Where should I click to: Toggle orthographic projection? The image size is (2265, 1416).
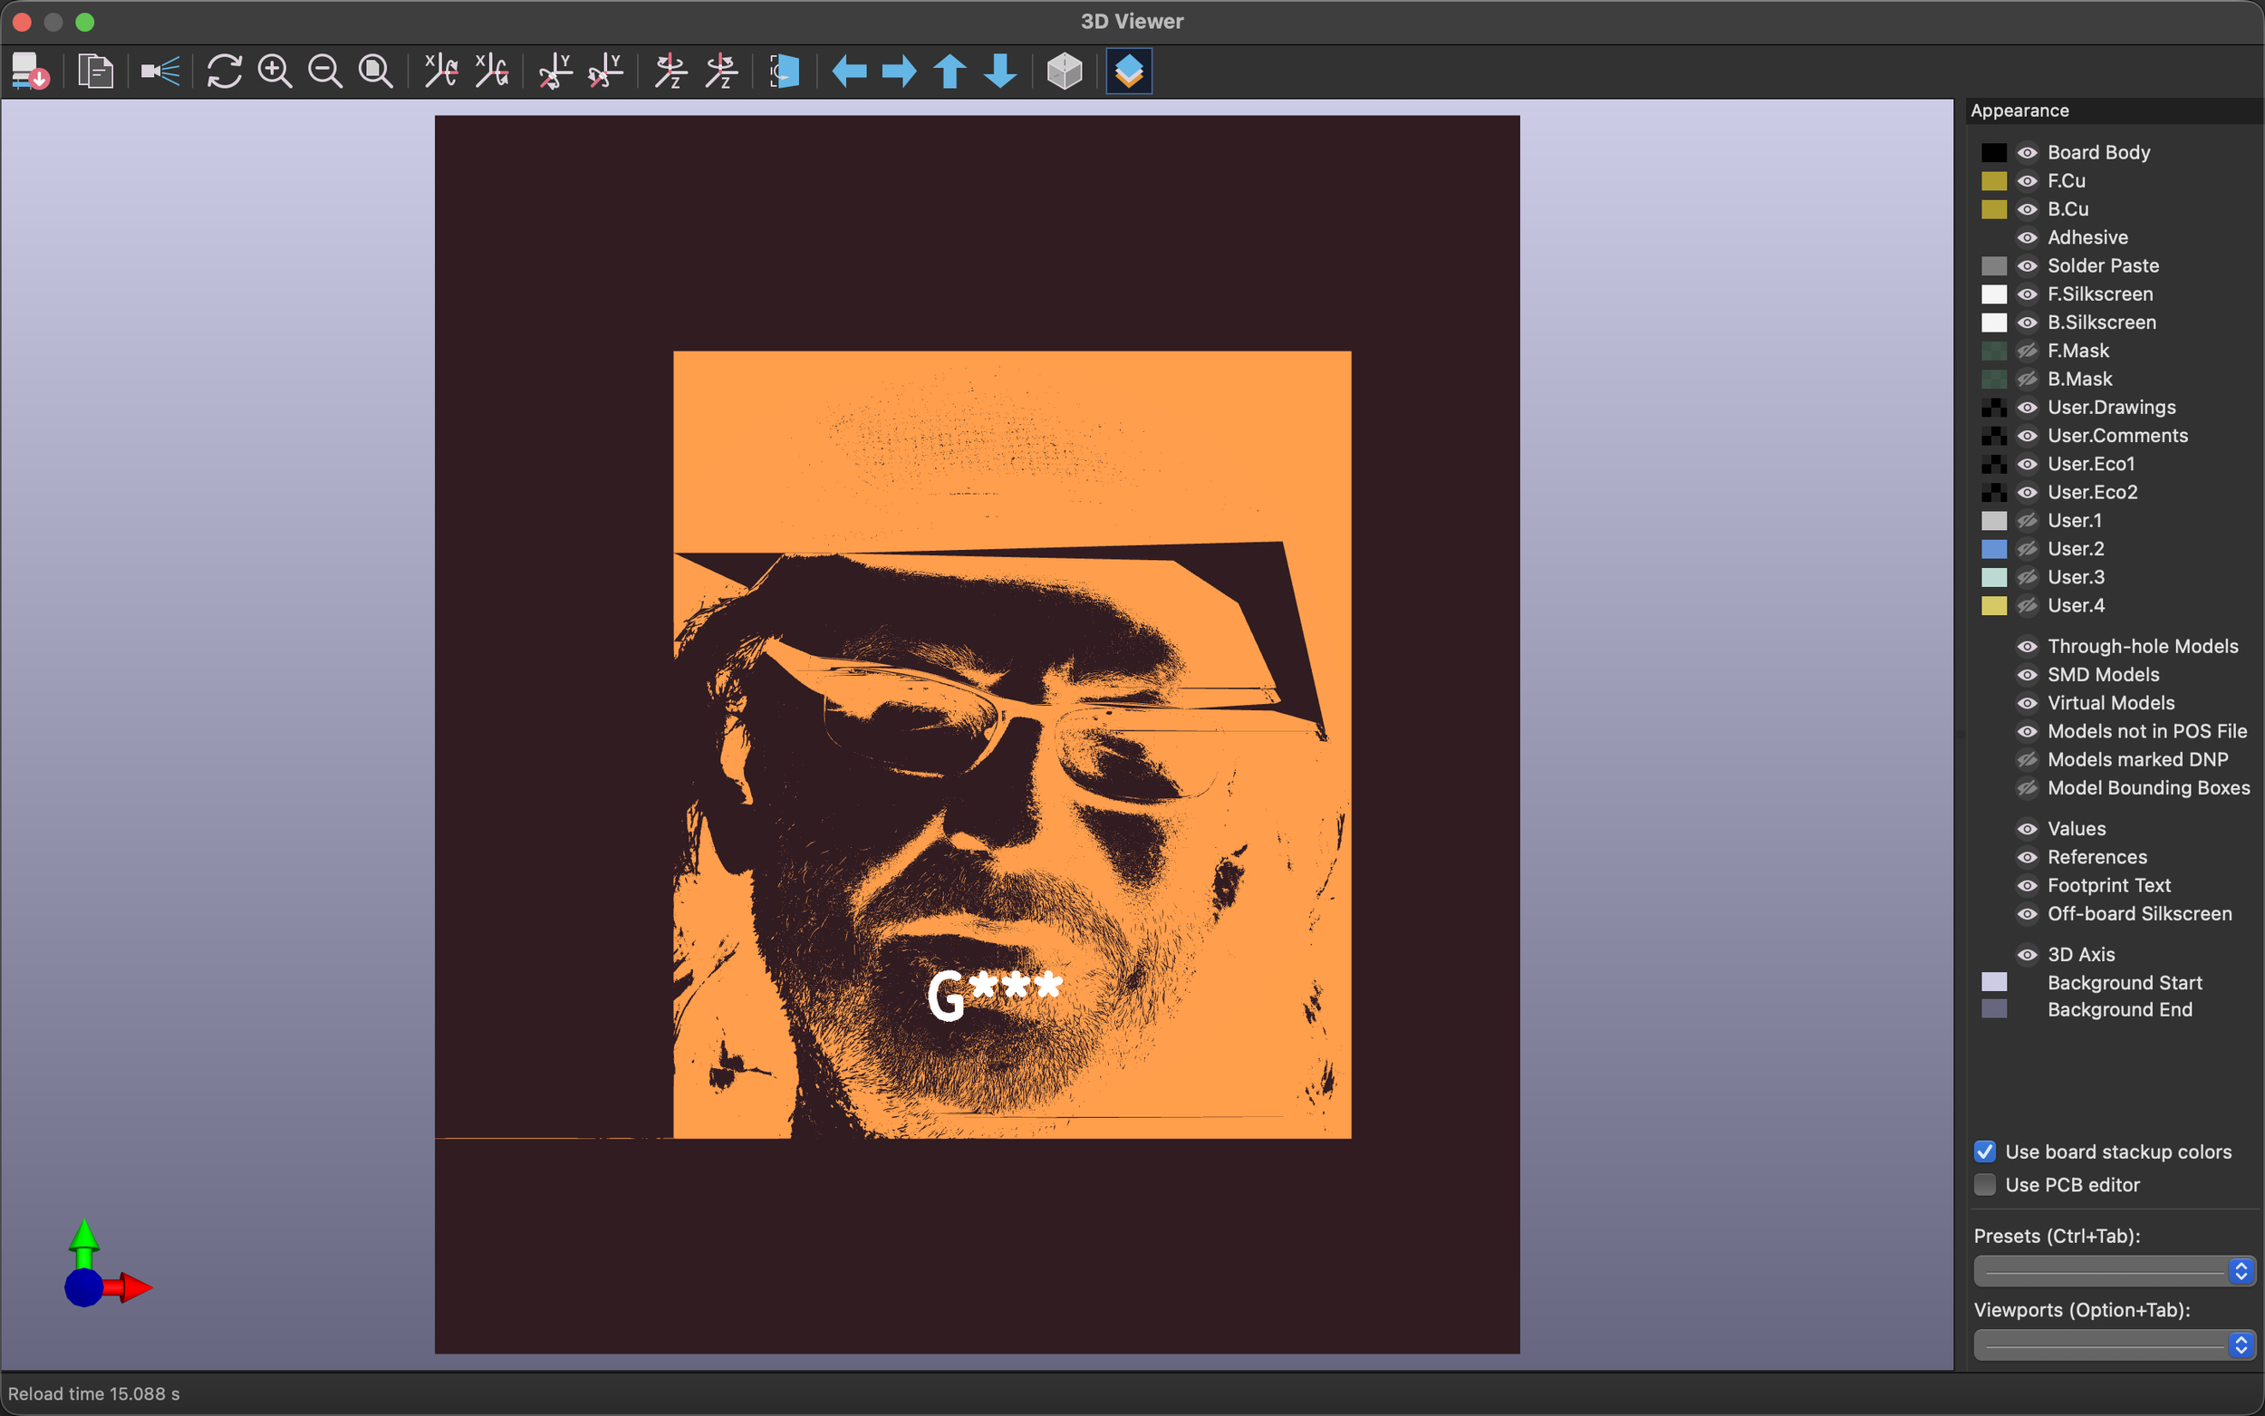point(1064,71)
